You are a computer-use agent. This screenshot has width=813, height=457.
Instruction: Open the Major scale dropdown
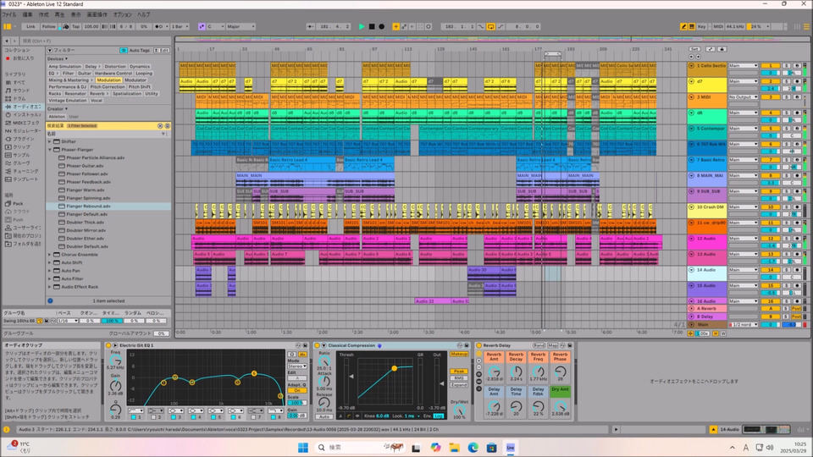click(x=239, y=26)
